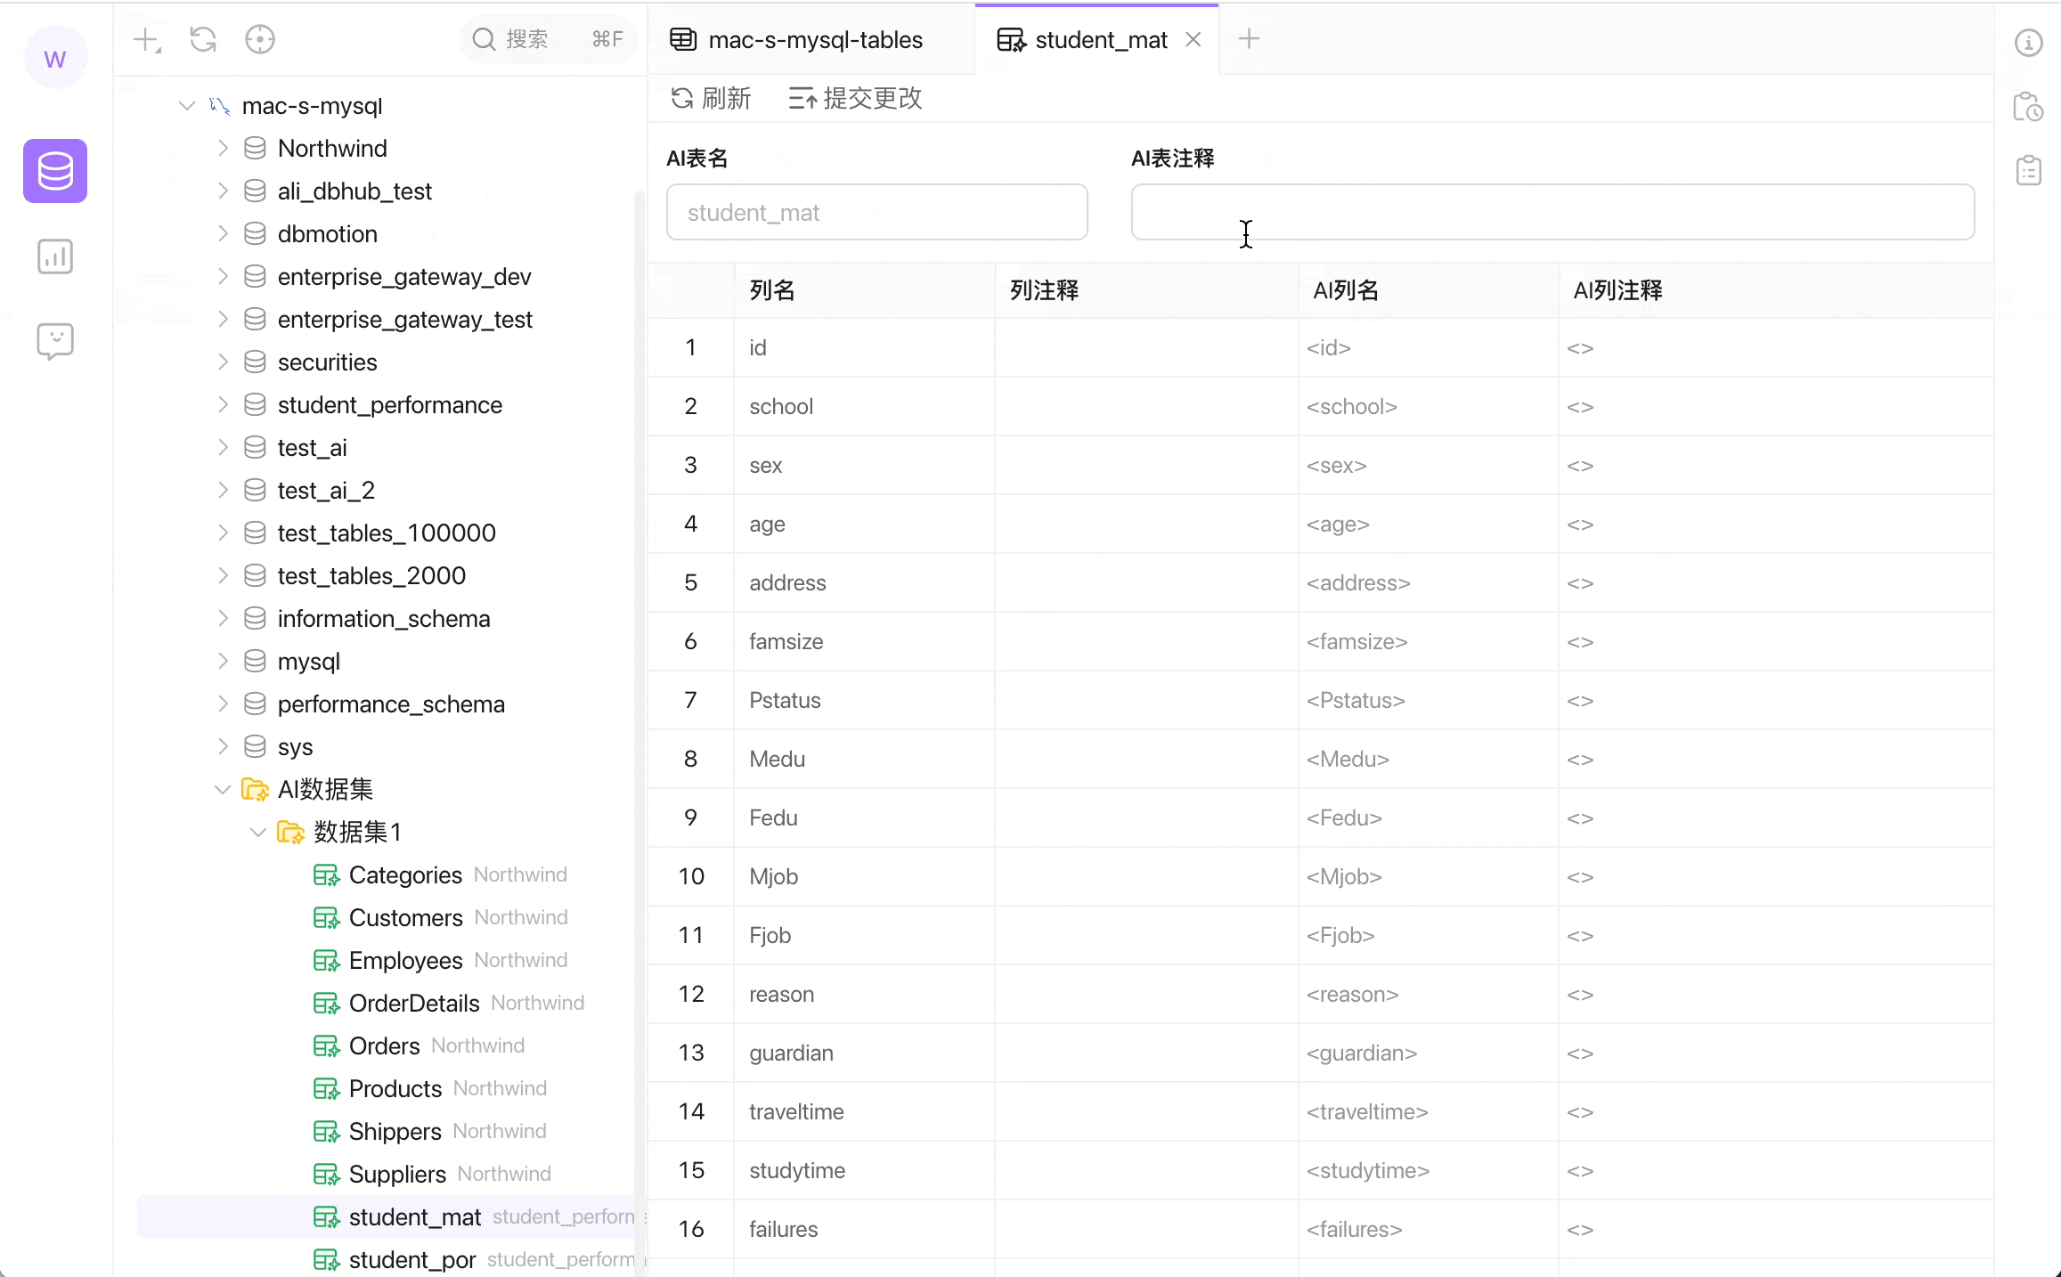Expand the enterprise_gateway_dev database
Image resolution: width=2061 pixels, height=1277 pixels.
[223, 277]
